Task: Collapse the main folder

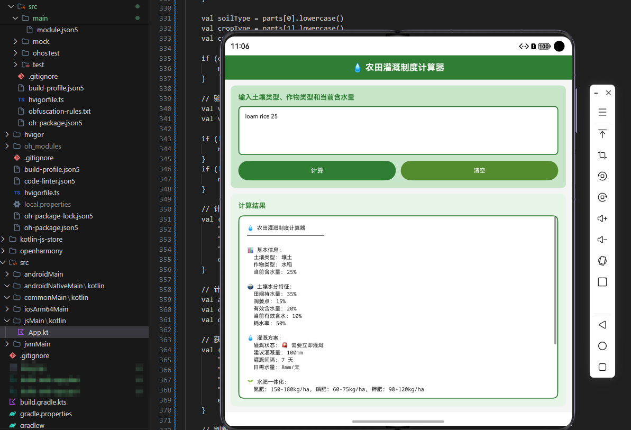Action: click(15, 18)
